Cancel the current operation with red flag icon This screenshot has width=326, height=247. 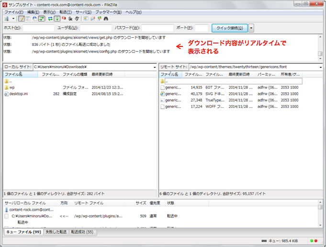64,19
